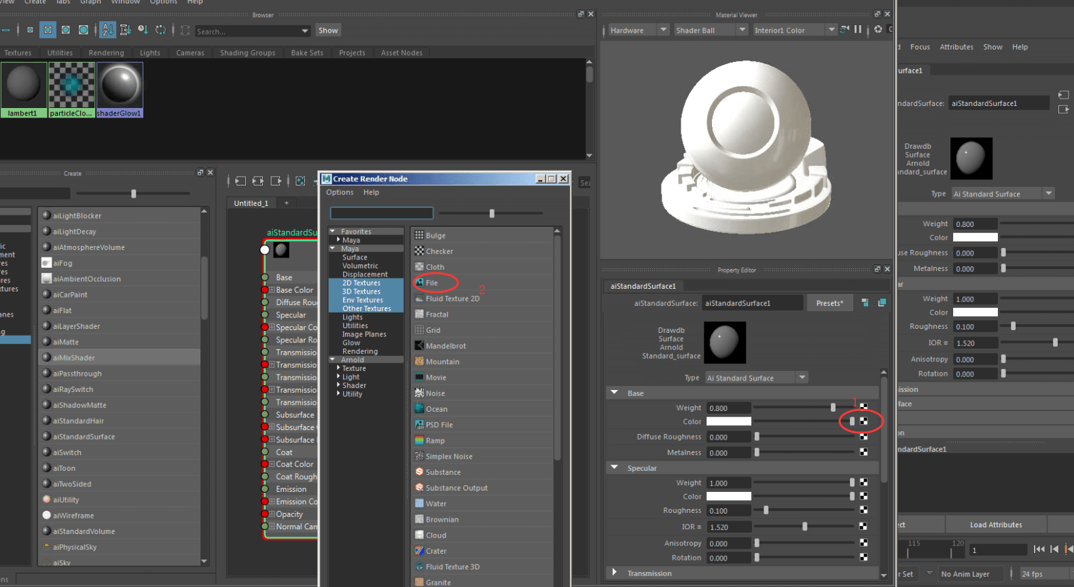Select the Checker 2D texture
This screenshot has width=1074, height=587.
[439, 251]
